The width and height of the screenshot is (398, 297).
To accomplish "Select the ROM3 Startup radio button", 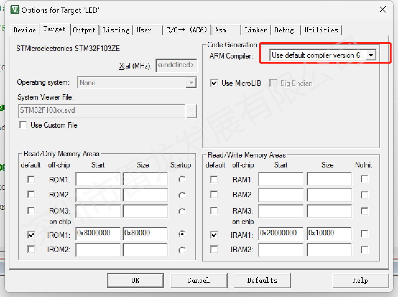I will tap(182, 211).
